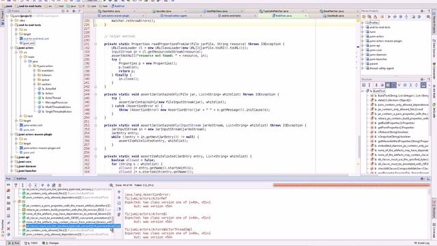Click the magnifier icon beside the Done counter
The image size is (437, 246).
tap(111, 185)
